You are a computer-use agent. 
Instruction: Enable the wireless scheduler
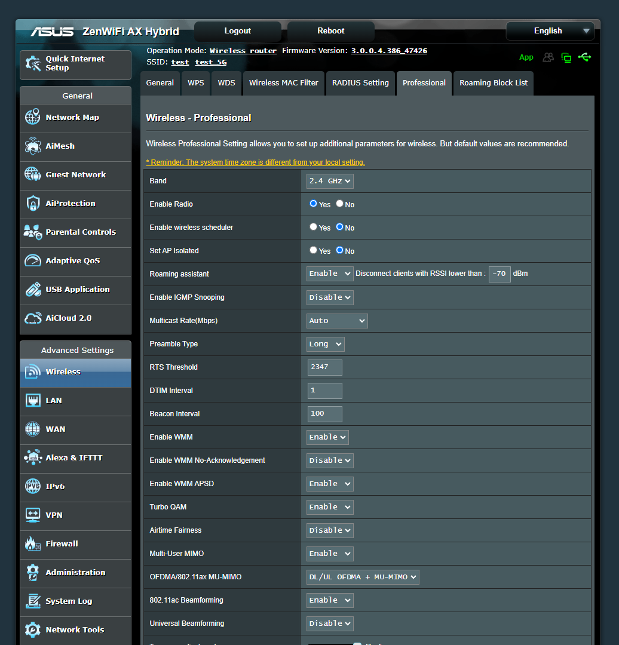(x=312, y=227)
